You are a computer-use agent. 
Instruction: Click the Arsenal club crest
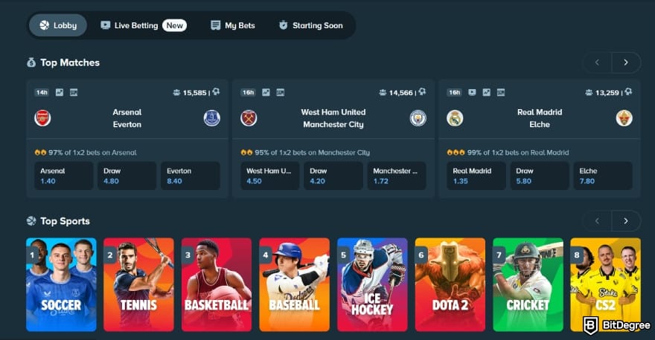(x=42, y=118)
